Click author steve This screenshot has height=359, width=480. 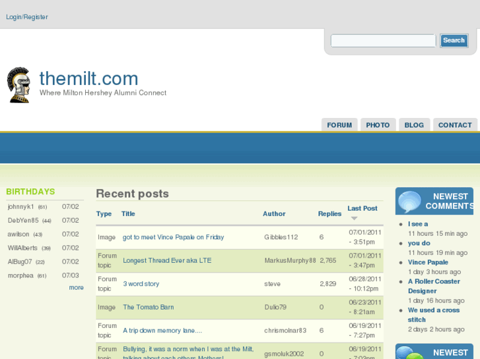tap(273, 284)
